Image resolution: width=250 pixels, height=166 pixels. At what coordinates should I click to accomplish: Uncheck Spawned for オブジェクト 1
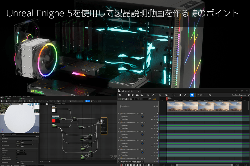142,117
